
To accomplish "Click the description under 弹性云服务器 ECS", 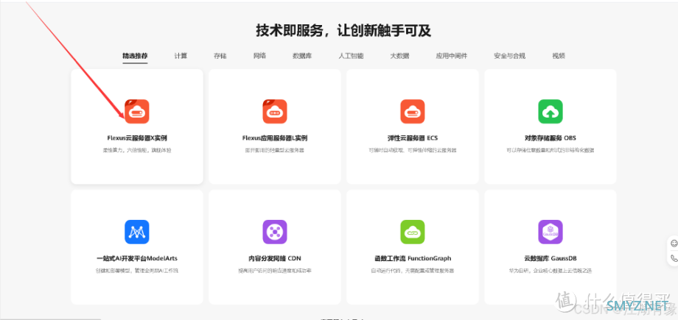I will (413, 150).
